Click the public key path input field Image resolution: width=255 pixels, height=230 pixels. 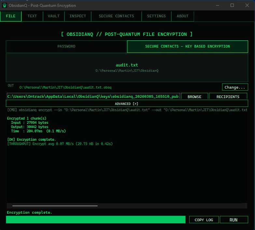(x=93, y=96)
